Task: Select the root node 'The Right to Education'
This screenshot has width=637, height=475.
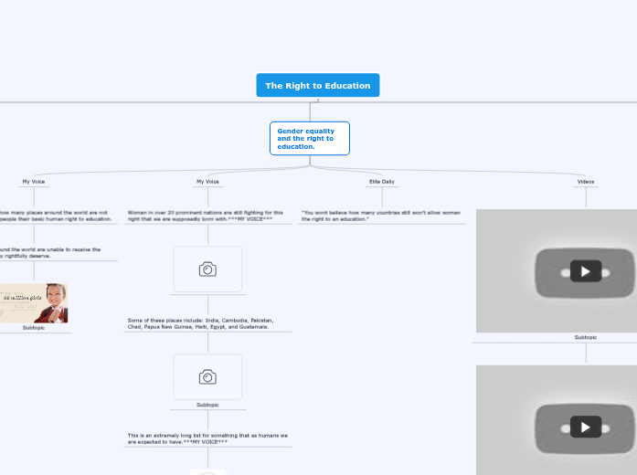Action: (317, 86)
